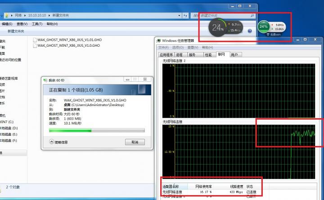Screen dimensions: 324x200
Task: Click the 无线网络连接 2 graph
Action: [x=238, y=91]
